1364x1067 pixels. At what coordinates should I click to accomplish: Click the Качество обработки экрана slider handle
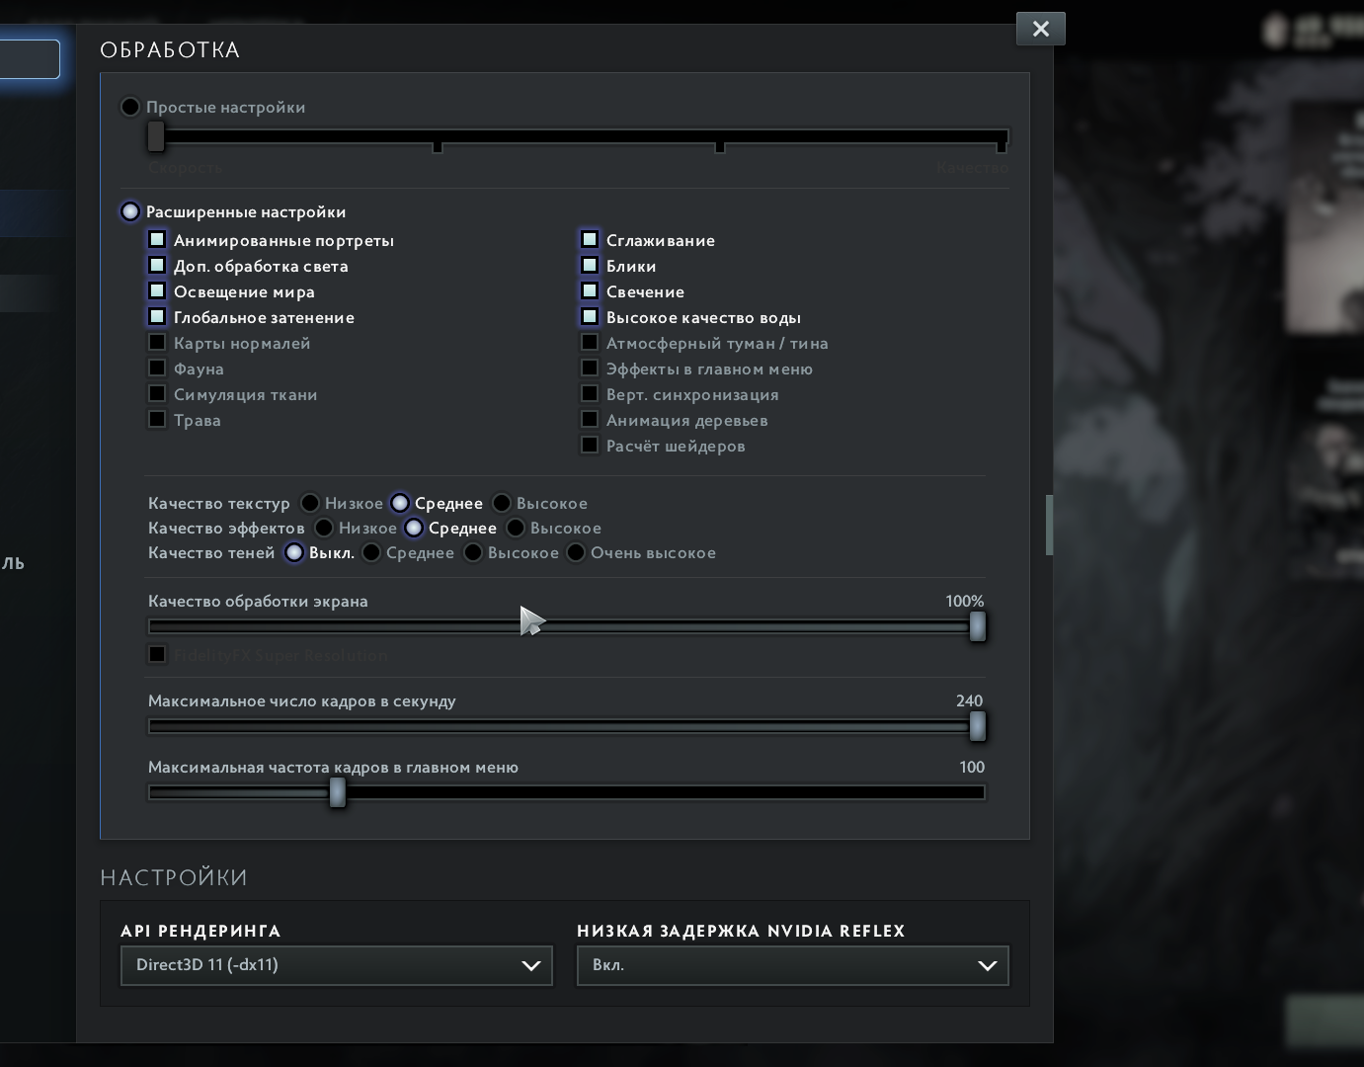point(977,626)
